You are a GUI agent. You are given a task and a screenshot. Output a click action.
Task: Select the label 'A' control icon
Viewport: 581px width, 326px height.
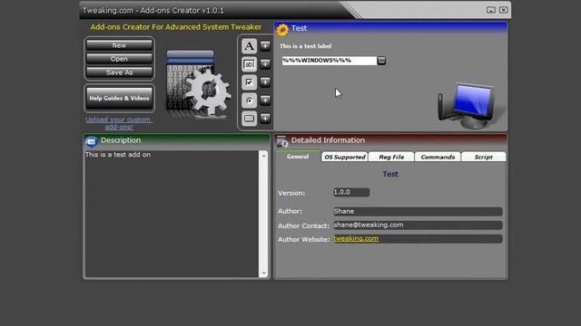(x=249, y=46)
